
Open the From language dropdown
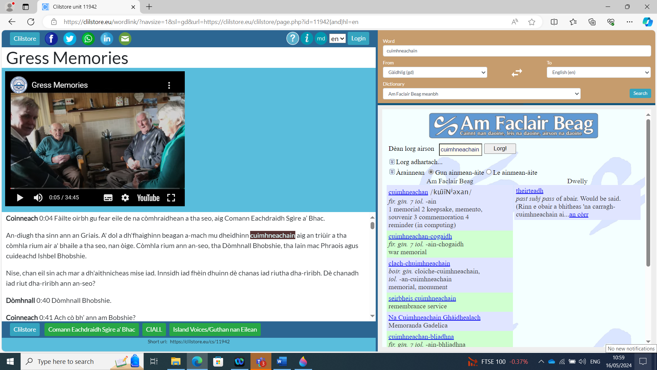click(435, 72)
